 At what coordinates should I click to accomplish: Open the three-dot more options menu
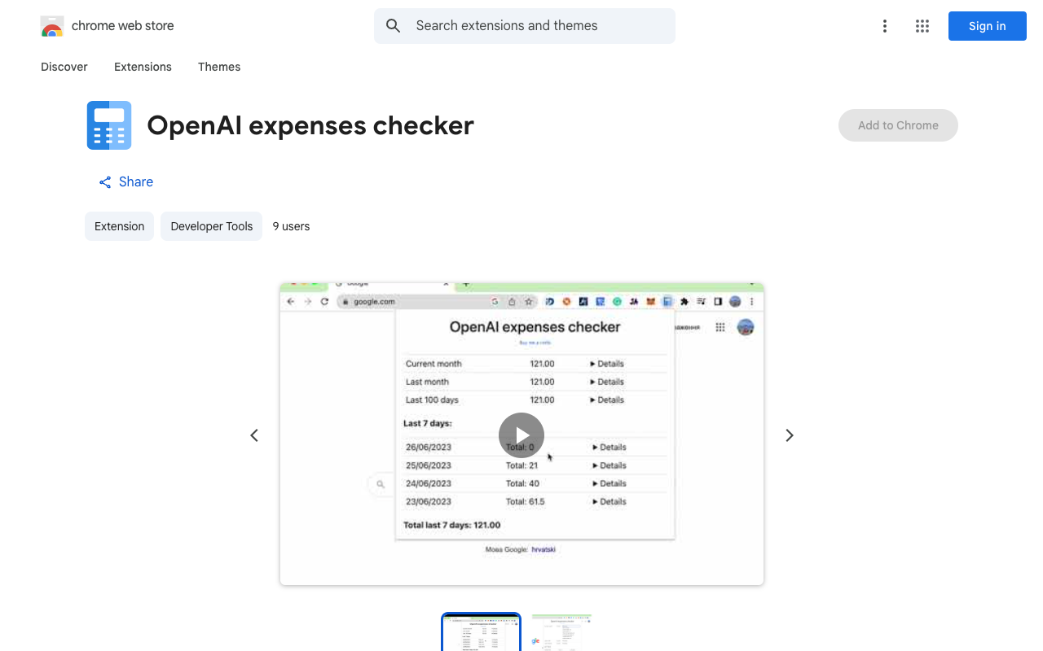point(884,26)
